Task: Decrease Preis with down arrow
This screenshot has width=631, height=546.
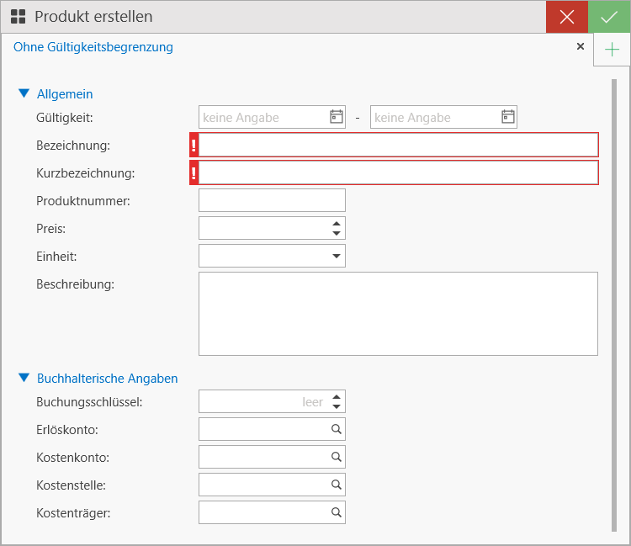Action: pyautogui.click(x=337, y=233)
